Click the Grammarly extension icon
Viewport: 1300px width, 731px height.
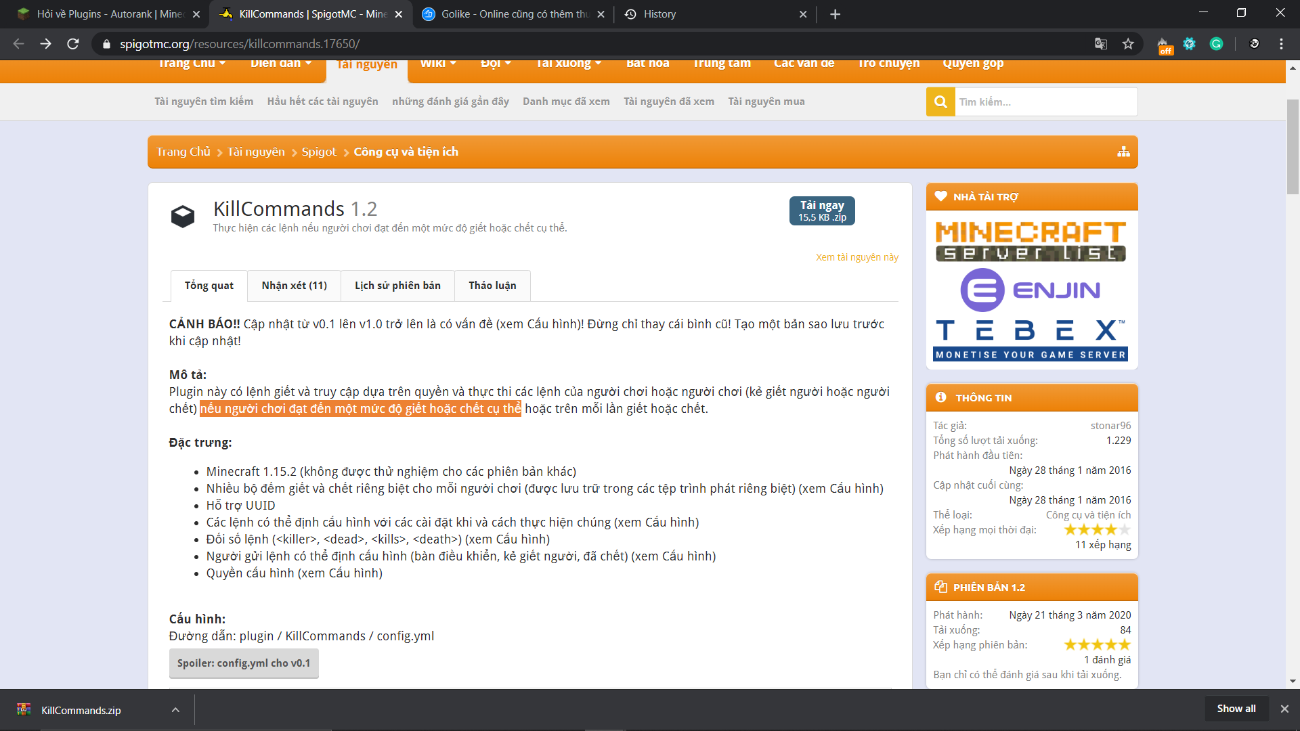[1216, 44]
